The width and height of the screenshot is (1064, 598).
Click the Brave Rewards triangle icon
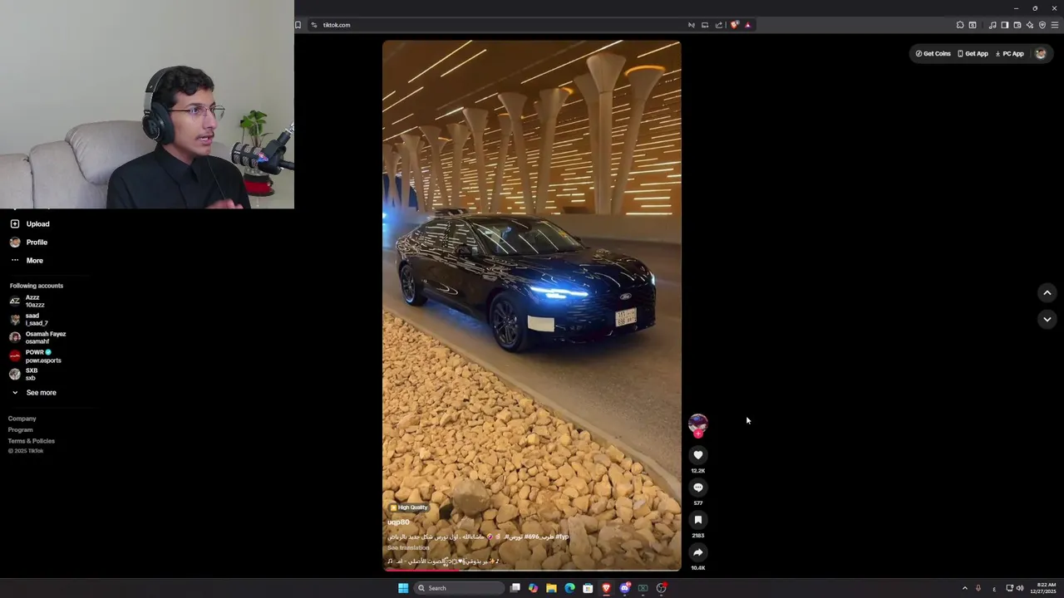(x=747, y=25)
